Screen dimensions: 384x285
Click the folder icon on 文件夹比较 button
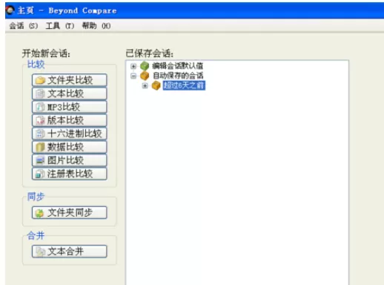(40, 80)
